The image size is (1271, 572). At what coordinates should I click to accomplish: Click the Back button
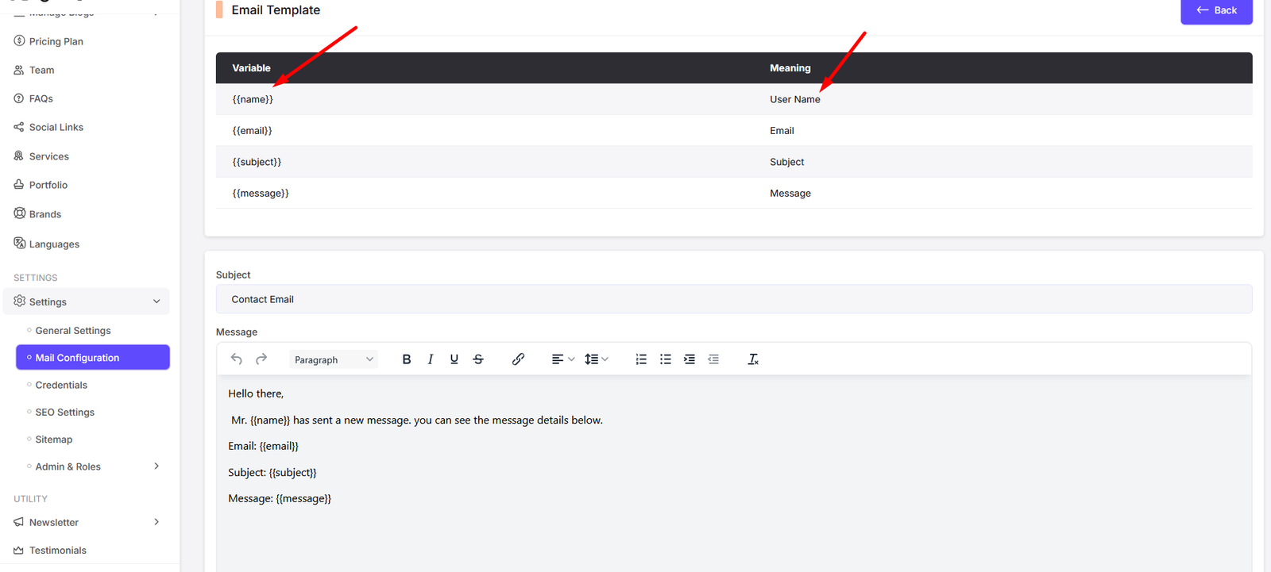tap(1216, 10)
